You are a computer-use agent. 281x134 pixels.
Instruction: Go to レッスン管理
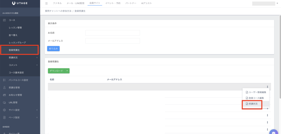(15, 28)
